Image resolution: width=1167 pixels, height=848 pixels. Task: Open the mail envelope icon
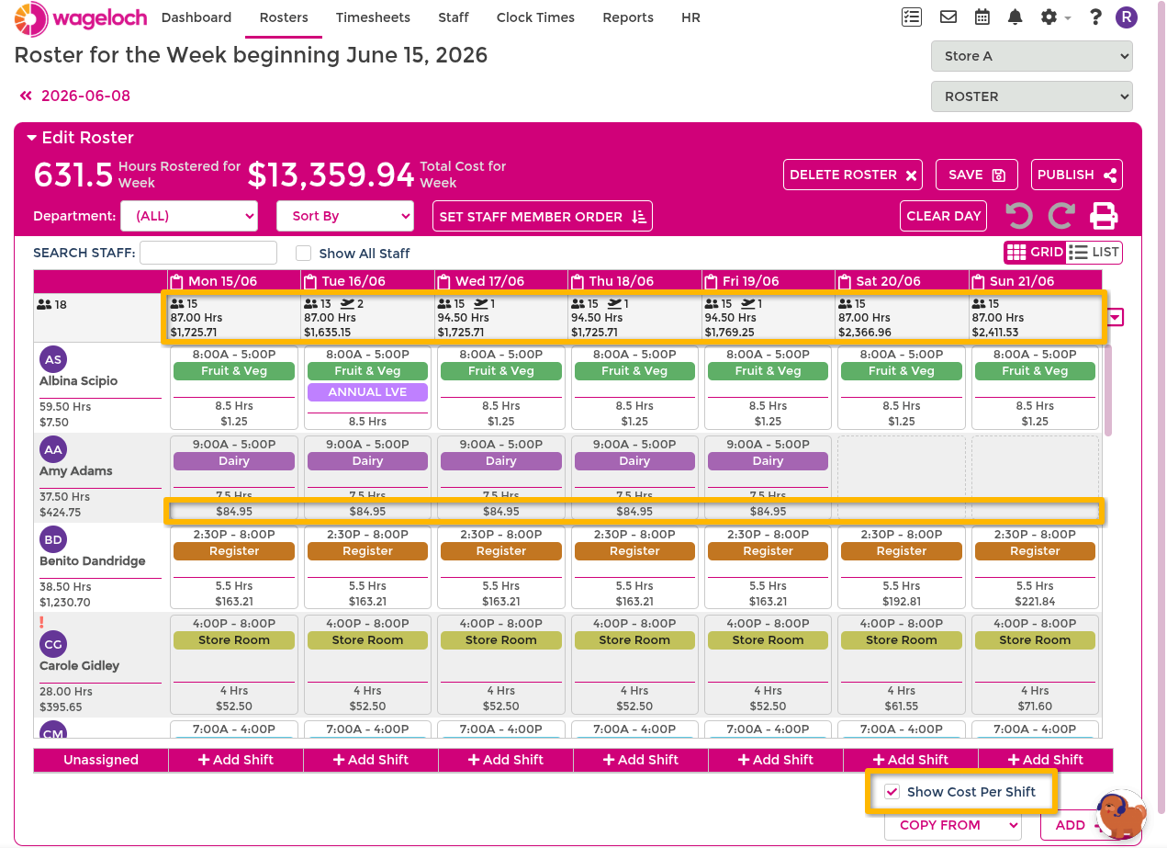pos(948,17)
